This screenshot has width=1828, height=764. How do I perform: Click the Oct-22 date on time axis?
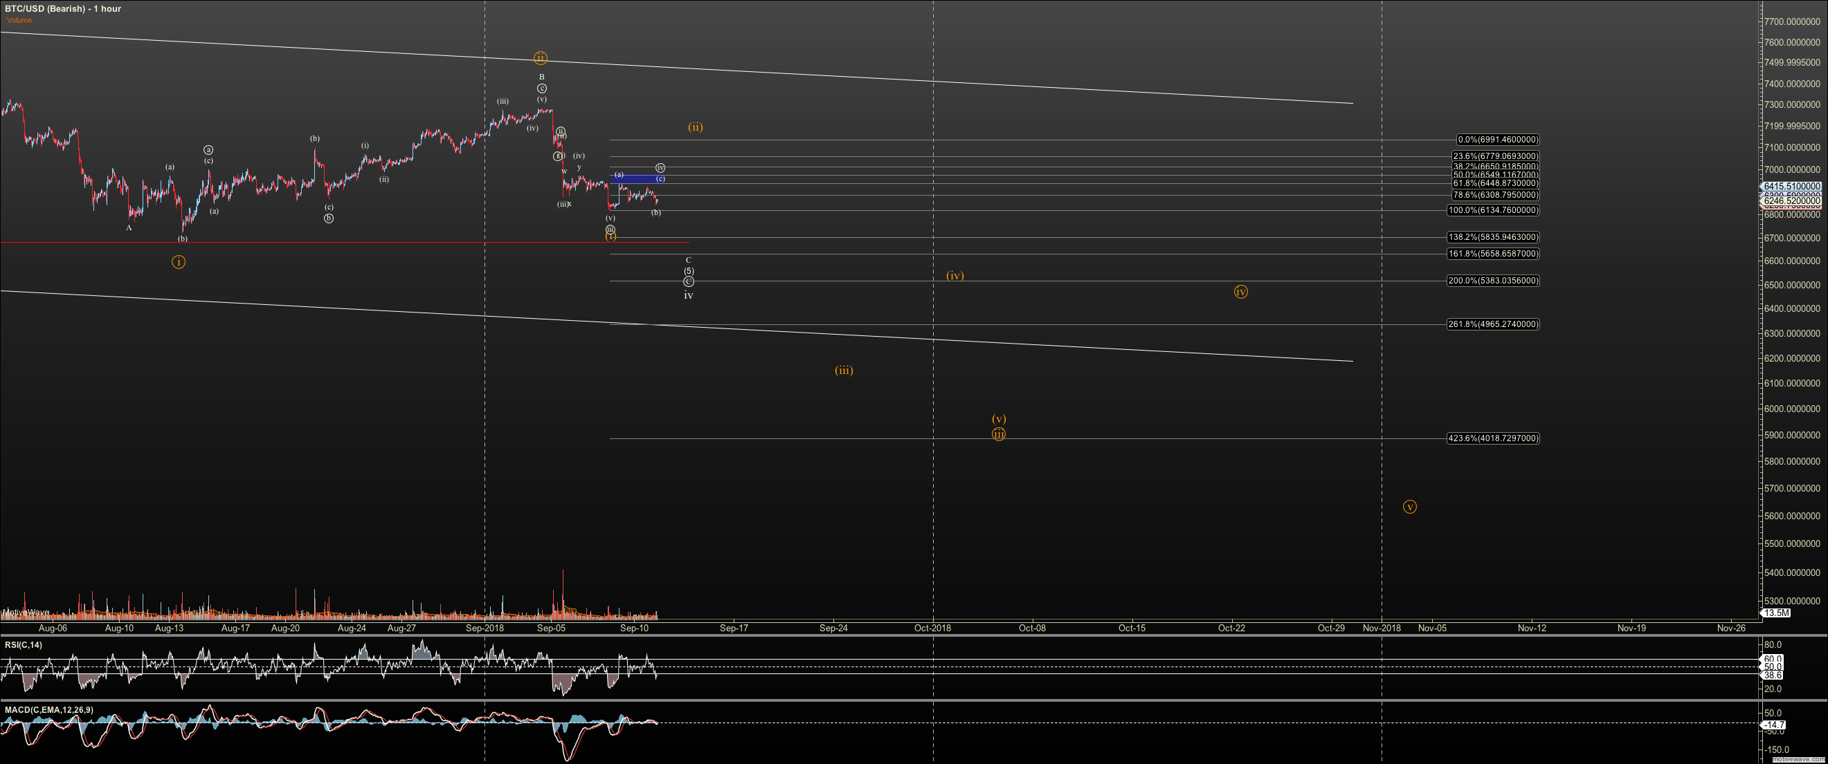point(1232,628)
